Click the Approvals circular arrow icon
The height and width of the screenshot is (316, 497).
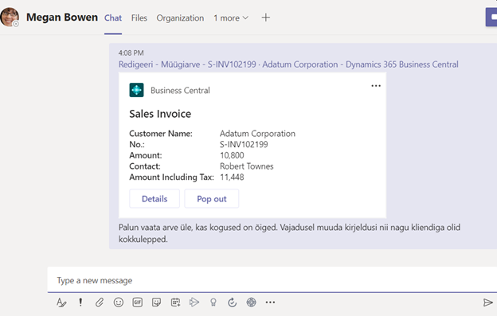[x=233, y=302]
